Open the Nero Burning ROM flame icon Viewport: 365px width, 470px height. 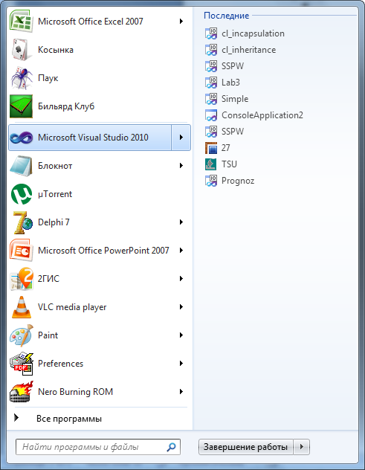pos(21,392)
